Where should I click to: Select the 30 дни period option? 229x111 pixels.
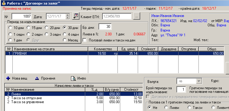click(x=65, y=28)
